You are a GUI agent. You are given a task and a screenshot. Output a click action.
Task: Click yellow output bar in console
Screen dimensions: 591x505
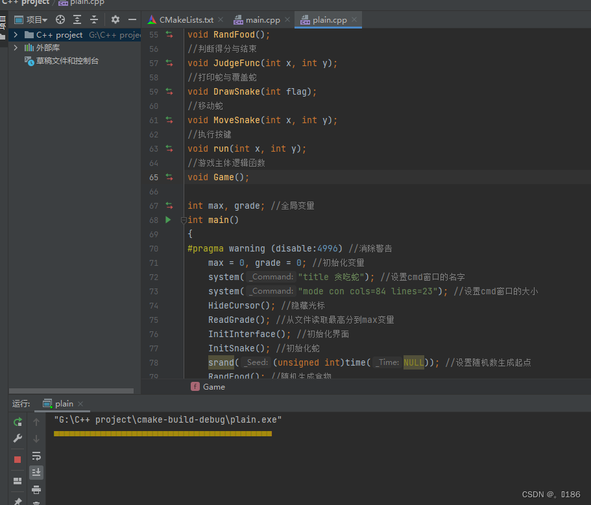[162, 434]
